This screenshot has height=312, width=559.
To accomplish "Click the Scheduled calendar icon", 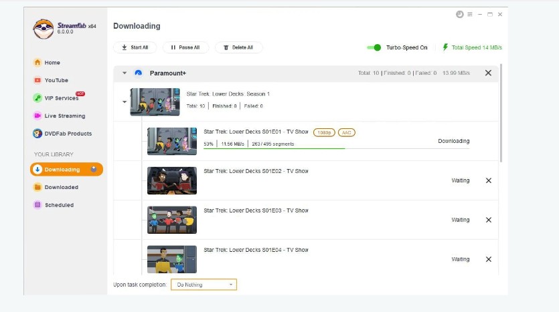I will (x=37, y=205).
